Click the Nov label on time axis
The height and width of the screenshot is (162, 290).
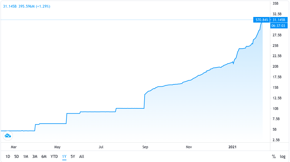click(189, 147)
